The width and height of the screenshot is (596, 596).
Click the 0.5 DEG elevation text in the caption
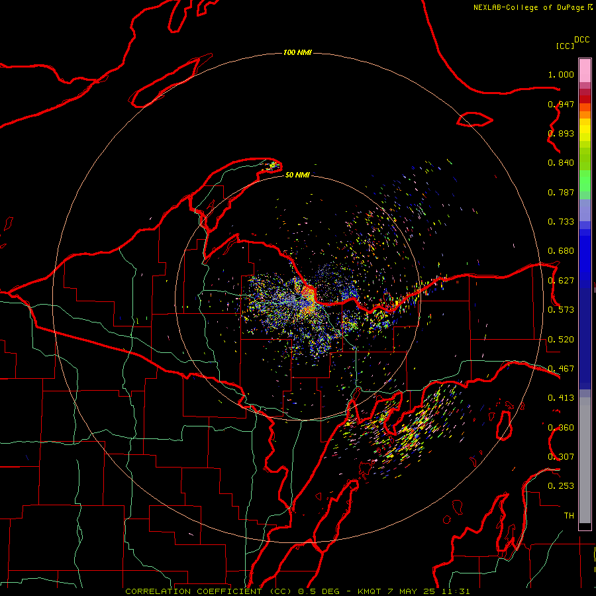(x=320, y=591)
